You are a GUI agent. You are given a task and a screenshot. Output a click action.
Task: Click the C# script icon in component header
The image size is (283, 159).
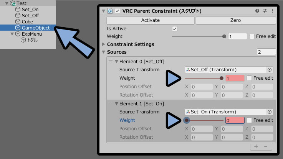[x=110, y=11]
